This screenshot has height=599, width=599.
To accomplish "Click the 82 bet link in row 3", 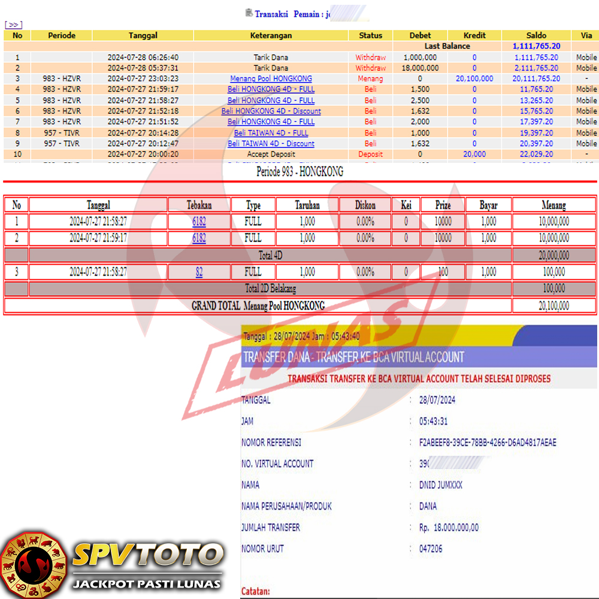I will [x=199, y=272].
